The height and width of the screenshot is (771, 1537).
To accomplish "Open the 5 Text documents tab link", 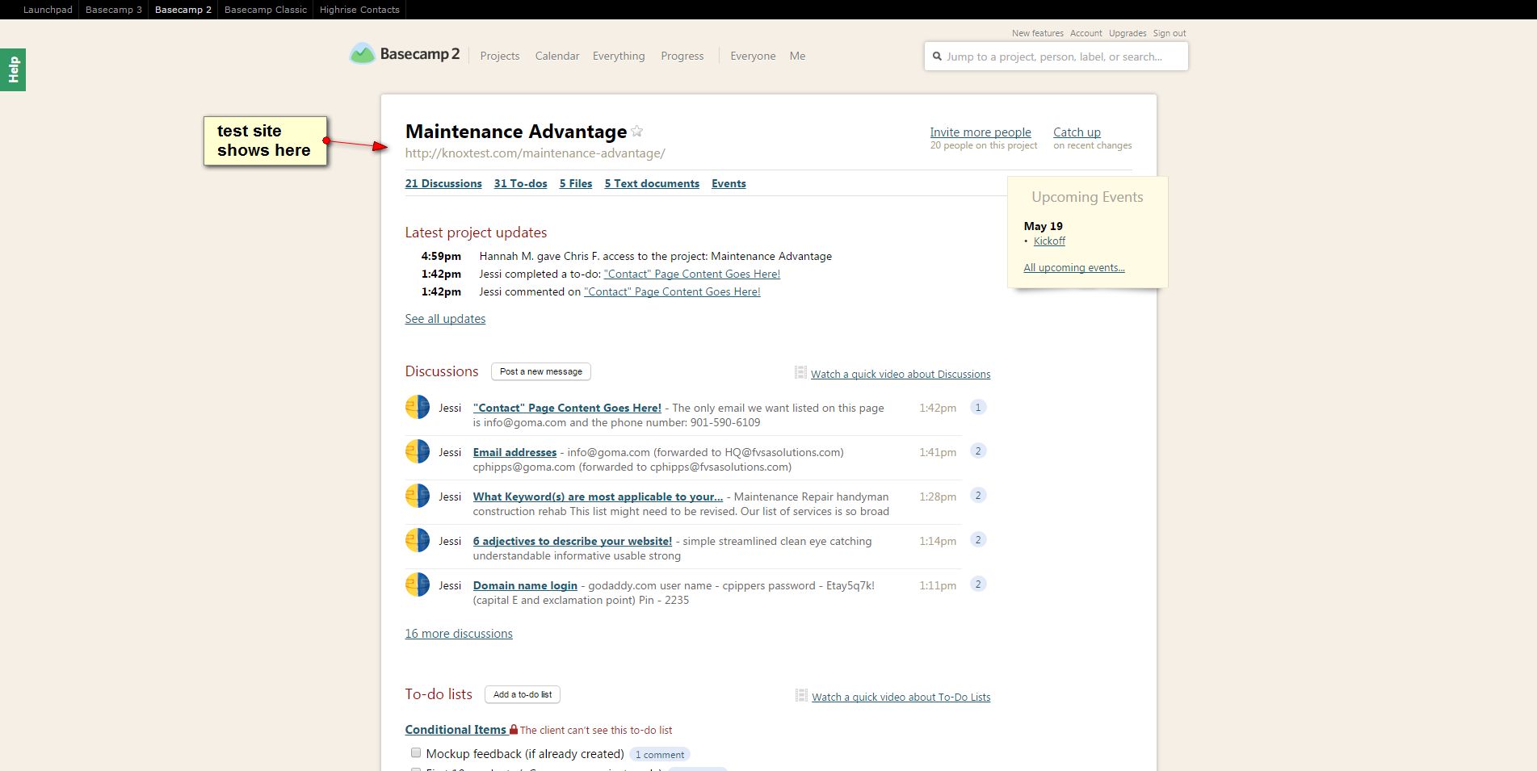I will pos(652,183).
